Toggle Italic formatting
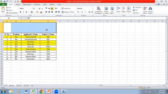Screen dimensions: 168x94 click(23, 12)
